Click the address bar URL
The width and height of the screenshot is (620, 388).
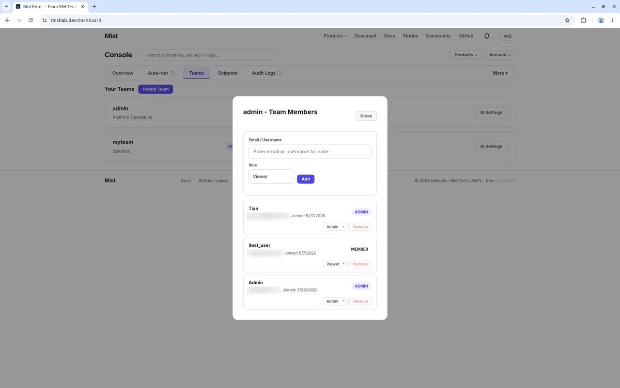(76, 20)
